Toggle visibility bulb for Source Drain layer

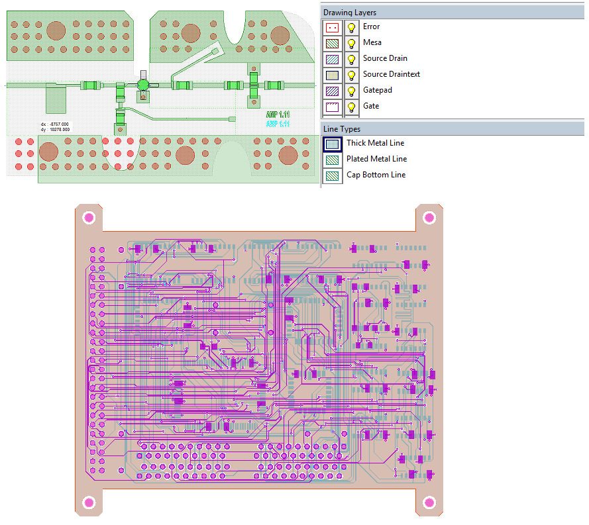pos(351,60)
